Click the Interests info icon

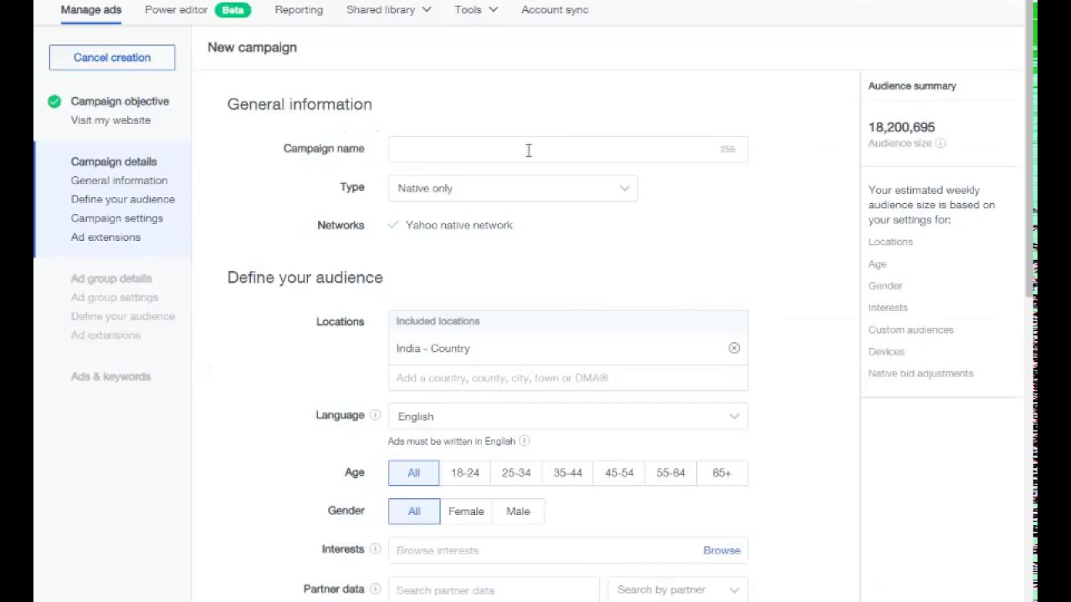pos(375,549)
